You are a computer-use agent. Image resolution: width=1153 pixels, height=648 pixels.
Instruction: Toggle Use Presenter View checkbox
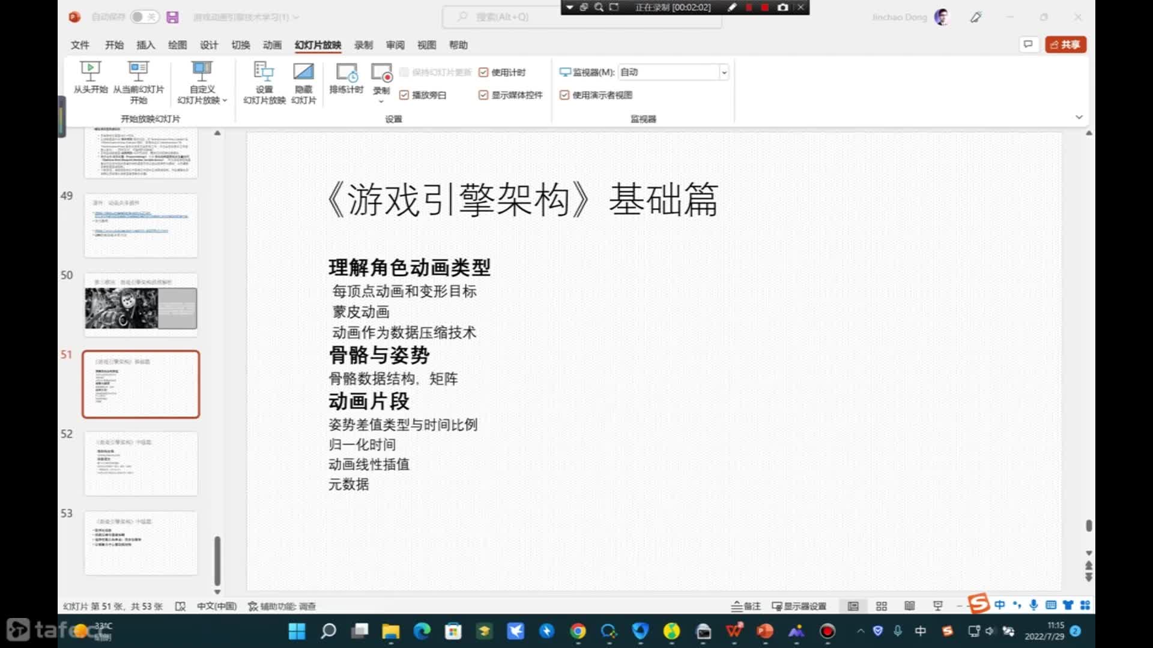[564, 95]
